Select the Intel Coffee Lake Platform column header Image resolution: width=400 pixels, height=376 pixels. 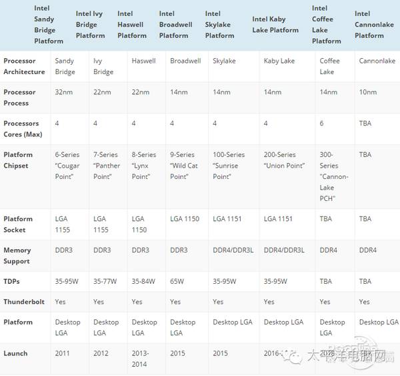pyautogui.click(x=326, y=25)
